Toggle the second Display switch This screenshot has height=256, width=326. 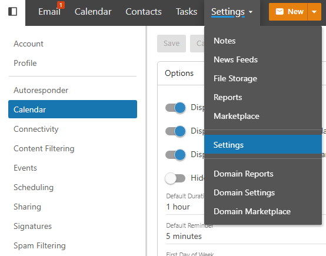(175, 131)
